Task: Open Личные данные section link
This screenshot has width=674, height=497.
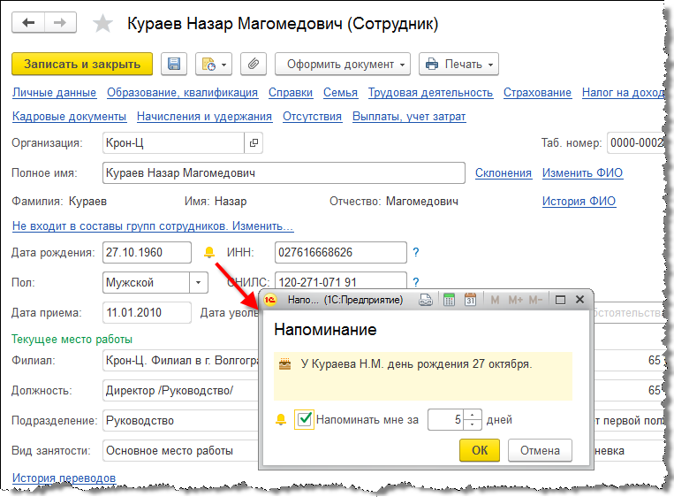Action: tap(54, 93)
